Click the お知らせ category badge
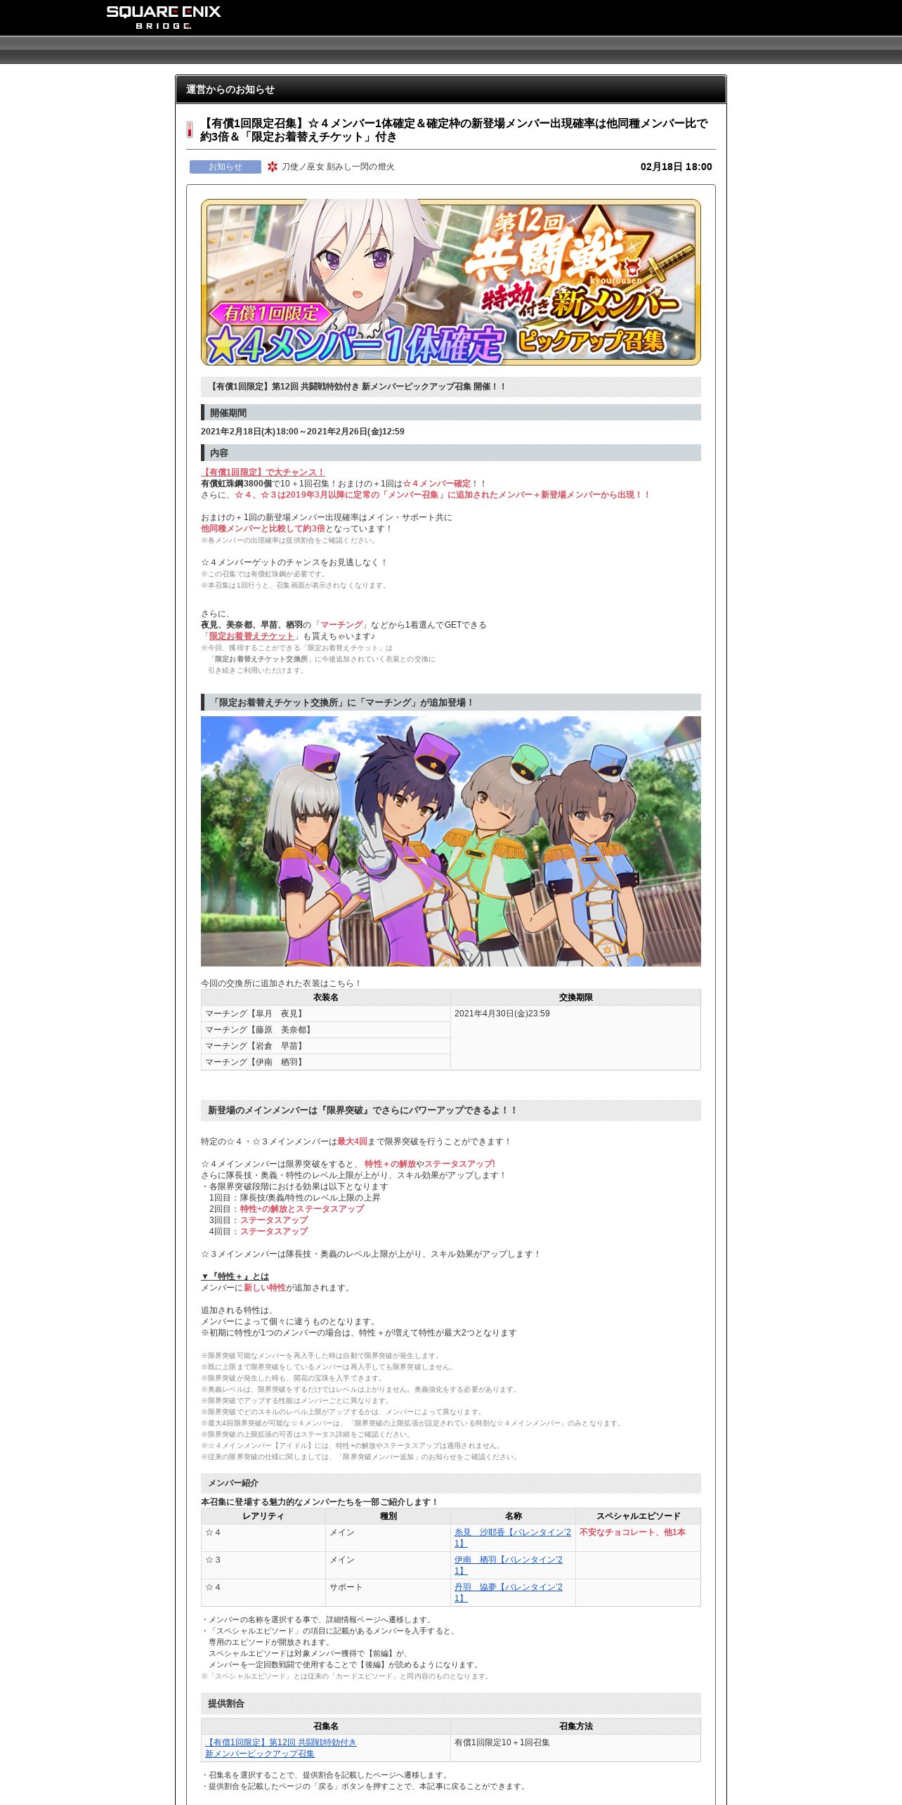 [x=225, y=167]
